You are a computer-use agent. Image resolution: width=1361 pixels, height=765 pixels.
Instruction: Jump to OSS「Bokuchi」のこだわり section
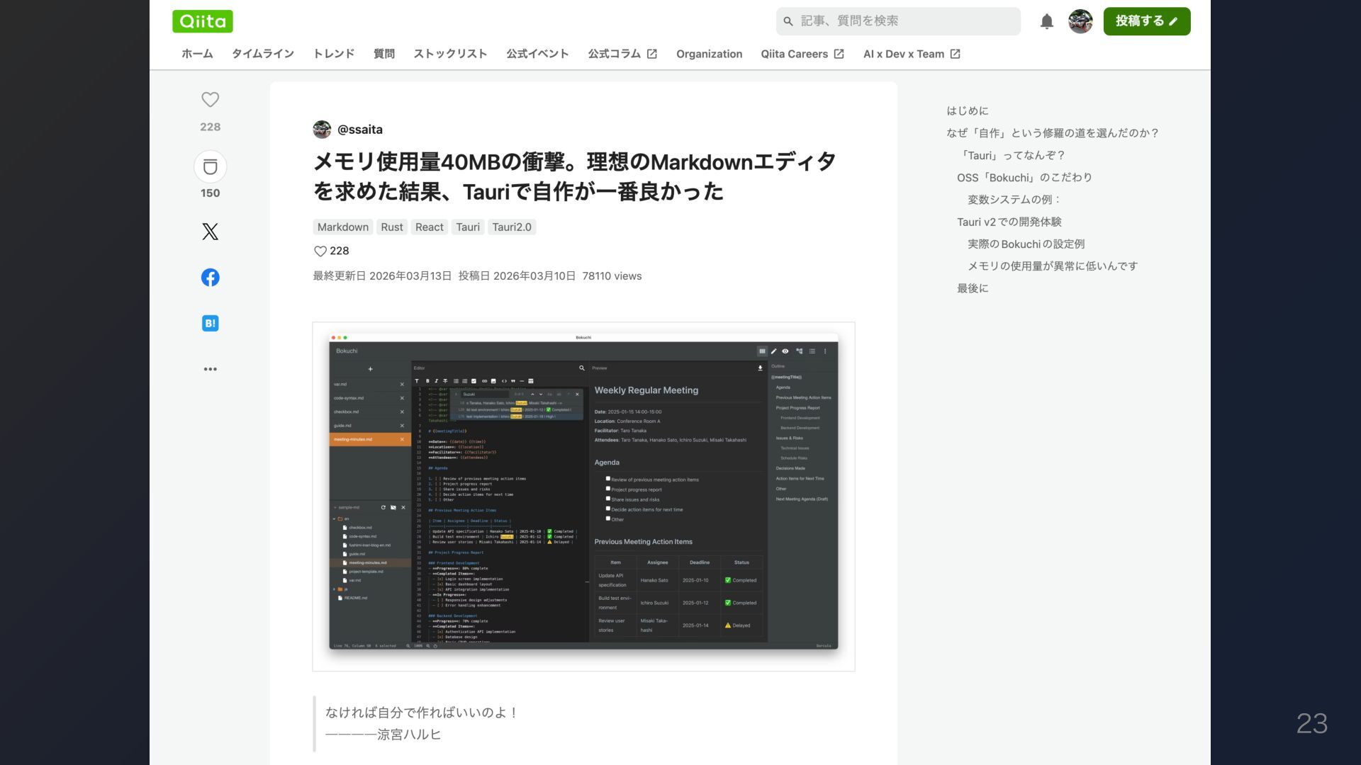1024,178
